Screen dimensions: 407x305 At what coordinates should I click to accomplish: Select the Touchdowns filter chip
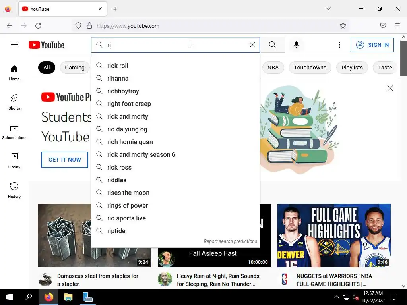point(310,68)
